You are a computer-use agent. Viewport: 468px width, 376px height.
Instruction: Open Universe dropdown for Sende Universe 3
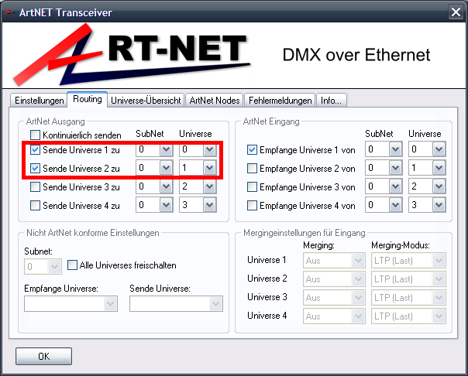209,186
